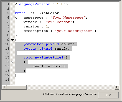Screen dimensions: 122x102
Task: Click 'pixel4' on the output line
Action: pos(46,49)
